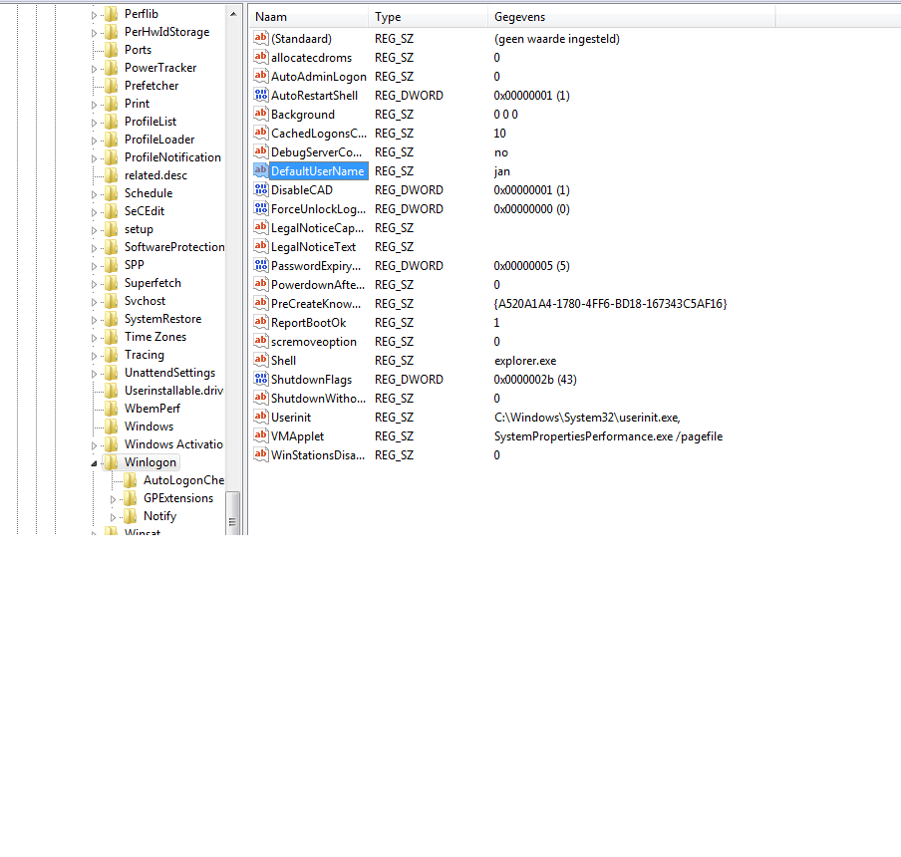Select the Tracing key
Image resolution: width=901 pixels, height=857 pixels.
tap(145, 355)
